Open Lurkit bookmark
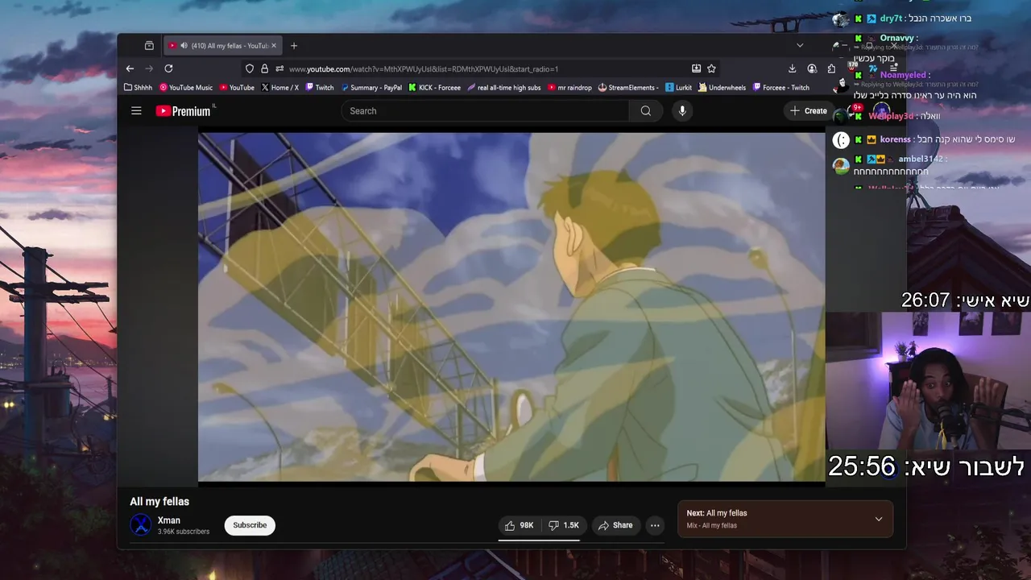 click(679, 88)
